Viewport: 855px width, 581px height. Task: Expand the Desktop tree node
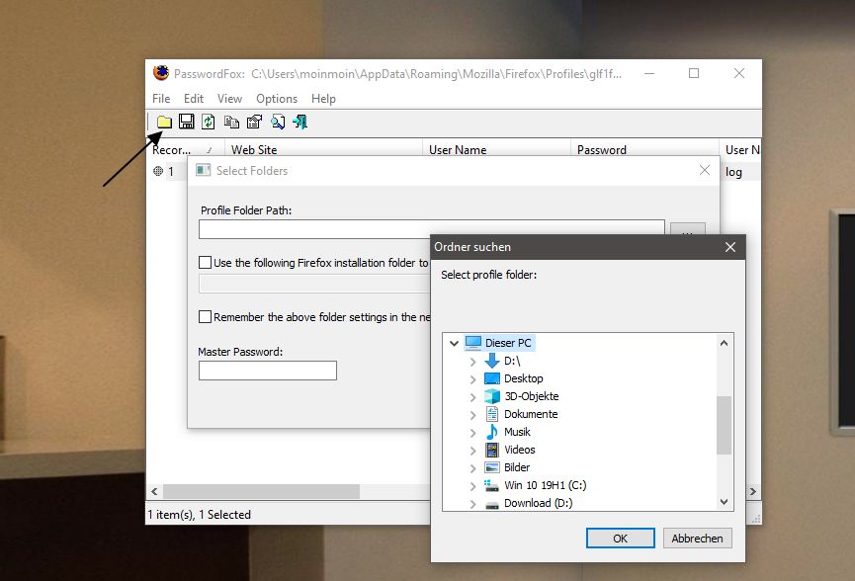point(473,378)
